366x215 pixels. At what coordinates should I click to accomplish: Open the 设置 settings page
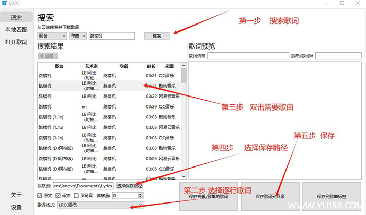point(16,207)
